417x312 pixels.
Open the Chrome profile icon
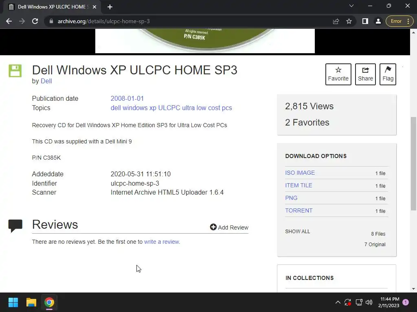(x=378, y=21)
